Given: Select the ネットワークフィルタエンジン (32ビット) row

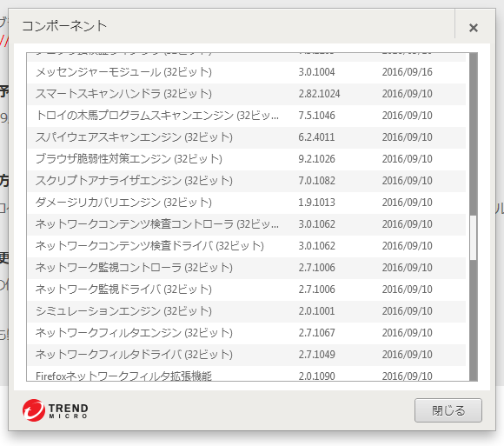Looking at the screenshot, I should point(247,333).
